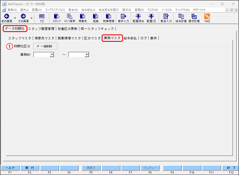Open the 配置照会 assignment inquiry icon
The width and height of the screenshot is (239, 175).
point(138,18)
